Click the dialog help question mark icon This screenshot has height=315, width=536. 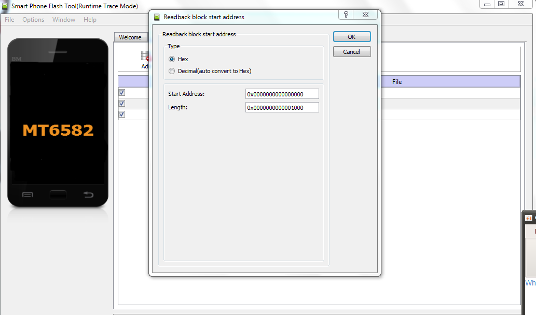click(x=346, y=16)
